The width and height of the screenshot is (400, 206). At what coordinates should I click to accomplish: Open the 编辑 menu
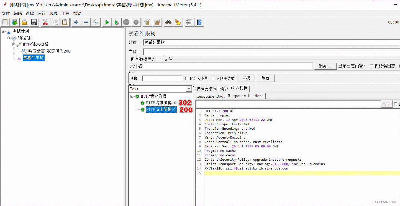click(18, 13)
